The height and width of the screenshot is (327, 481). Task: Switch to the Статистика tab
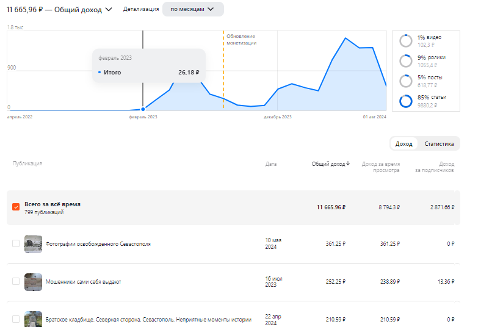click(x=439, y=144)
